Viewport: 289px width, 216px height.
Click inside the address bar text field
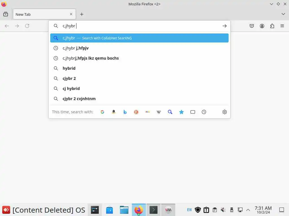tap(140, 26)
